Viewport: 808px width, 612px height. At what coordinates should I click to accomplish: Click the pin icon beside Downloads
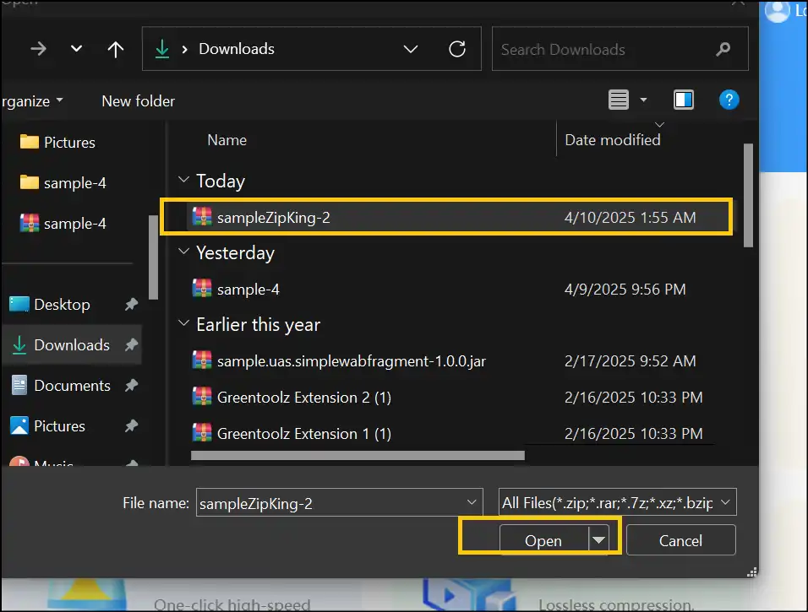[131, 345]
